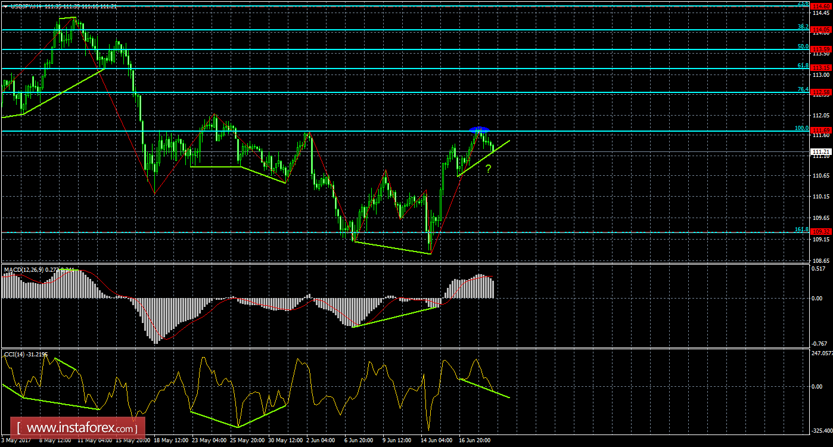Viewport: 833px width, 447px height.
Task: Select the 50.0 Fibonacci level label
Action: click(803, 46)
